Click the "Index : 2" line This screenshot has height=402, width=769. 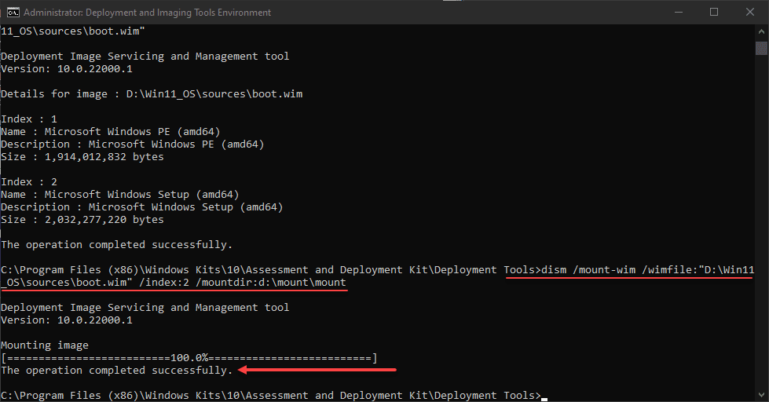pos(29,182)
